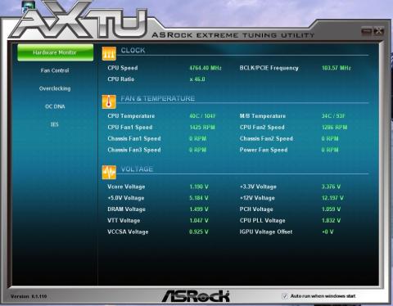Click the ASRock Extreme Tuning Utility title
The width and height of the screenshot is (393, 306).
[233, 35]
